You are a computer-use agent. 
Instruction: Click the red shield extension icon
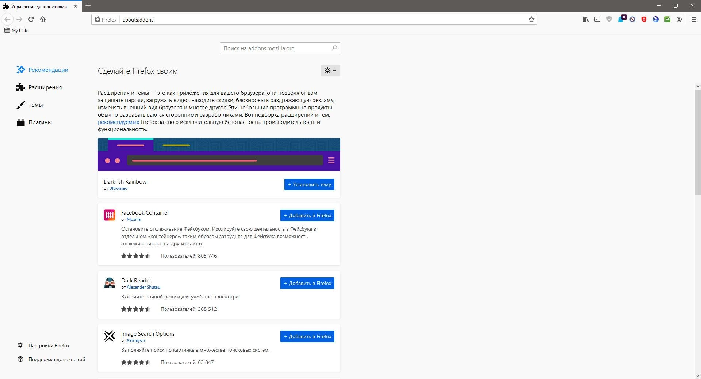tap(644, 19)
